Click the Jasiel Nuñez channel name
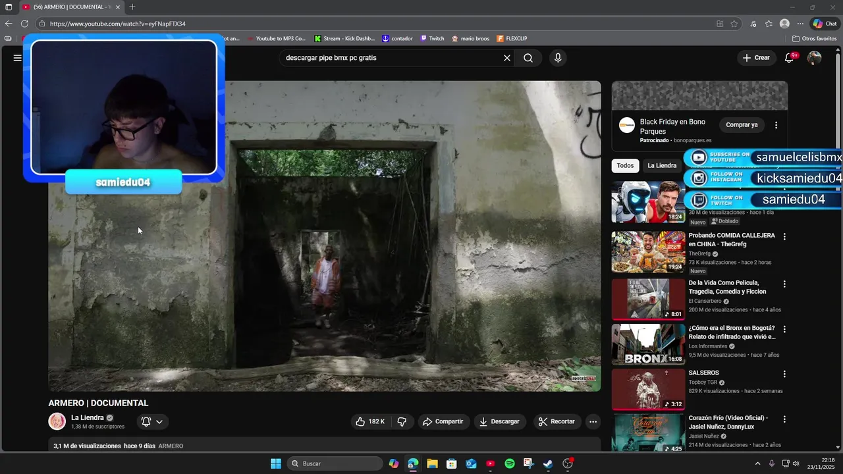 tap(704, 436)
